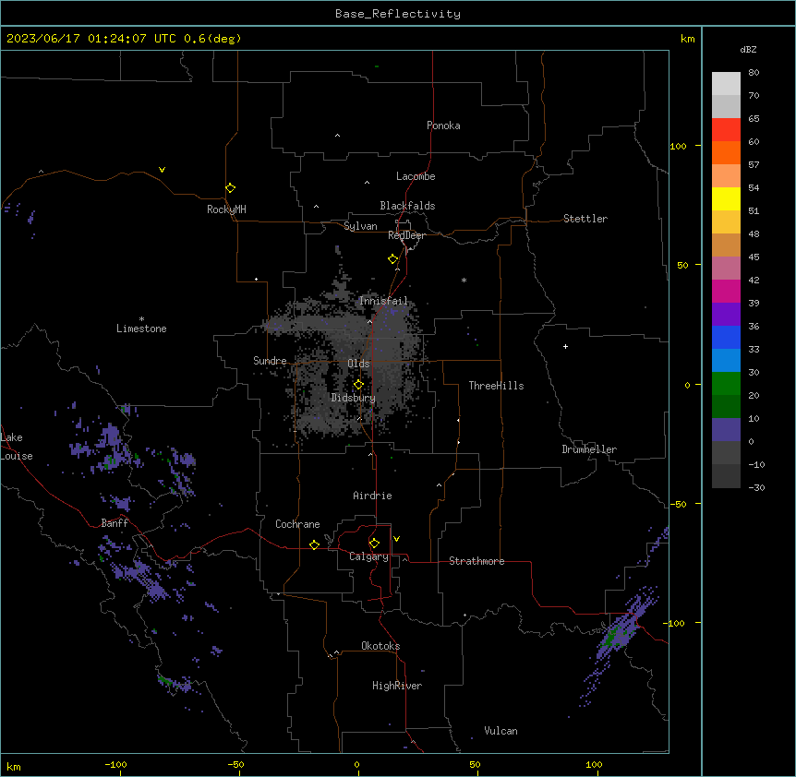Select the brown 48-45 dBZ legend swatch
Image resolution: width=796 pixels, height=777 pixels.
click(726, 245)
